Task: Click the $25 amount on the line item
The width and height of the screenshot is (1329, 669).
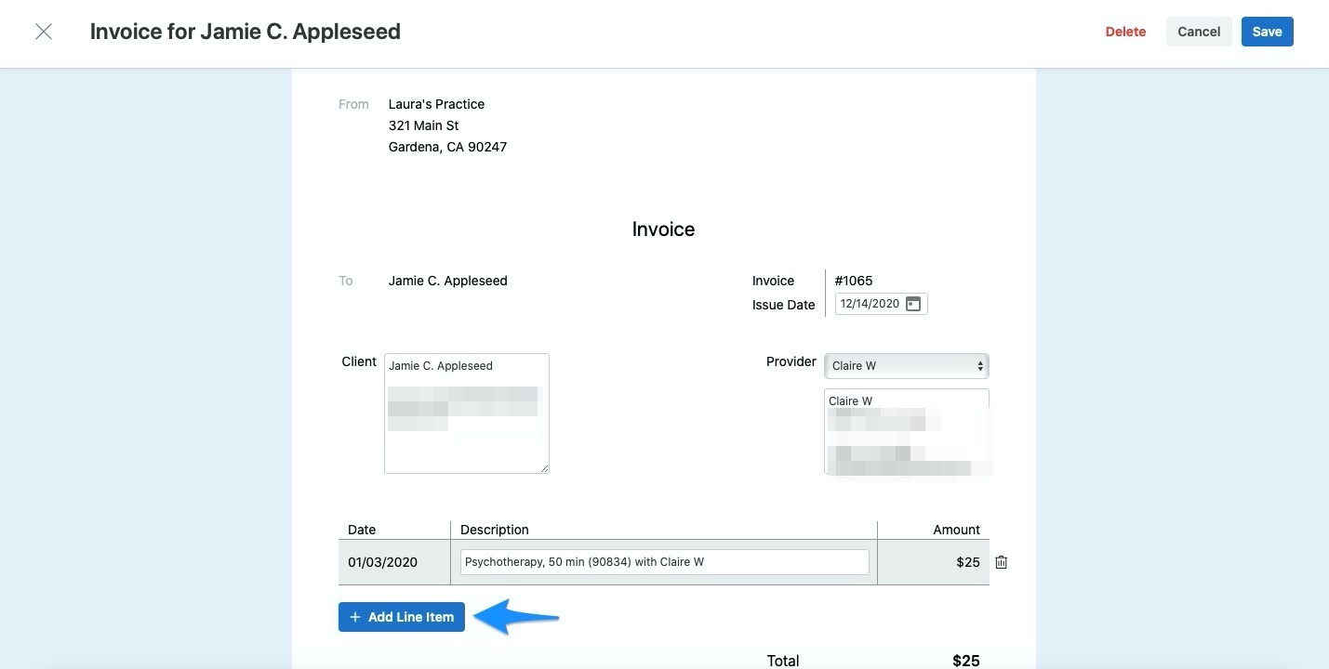Action: click(966, 561)
